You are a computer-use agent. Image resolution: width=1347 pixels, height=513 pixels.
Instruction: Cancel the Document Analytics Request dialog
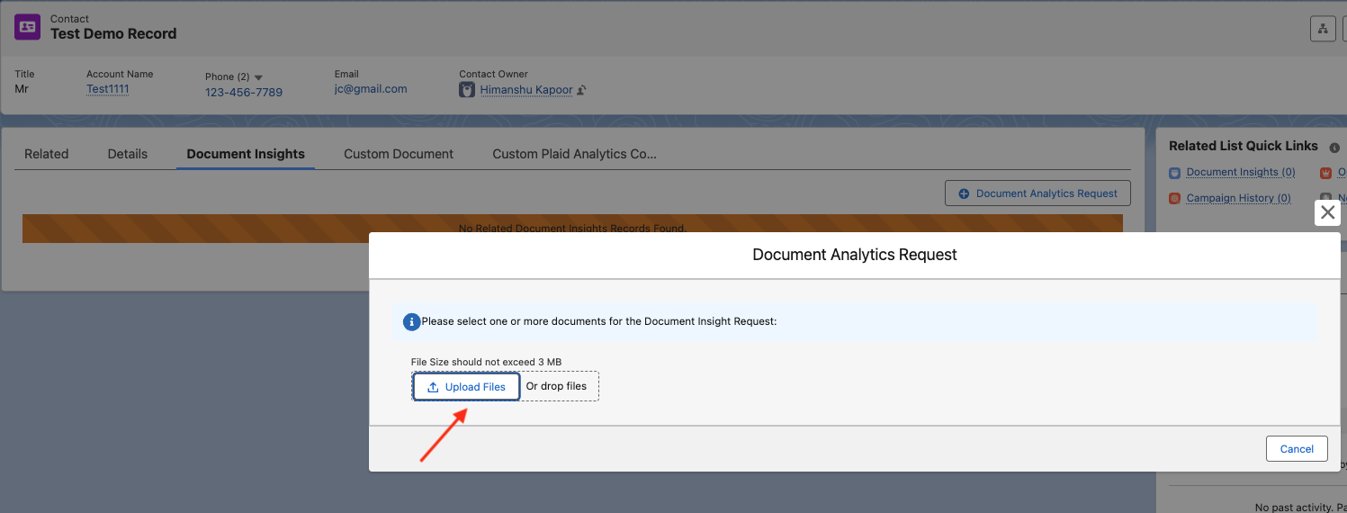click(1297, 449)
